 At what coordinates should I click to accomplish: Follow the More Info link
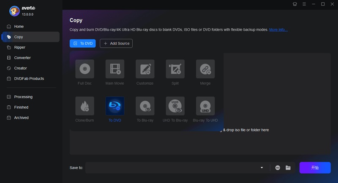[x=278, y=30]
